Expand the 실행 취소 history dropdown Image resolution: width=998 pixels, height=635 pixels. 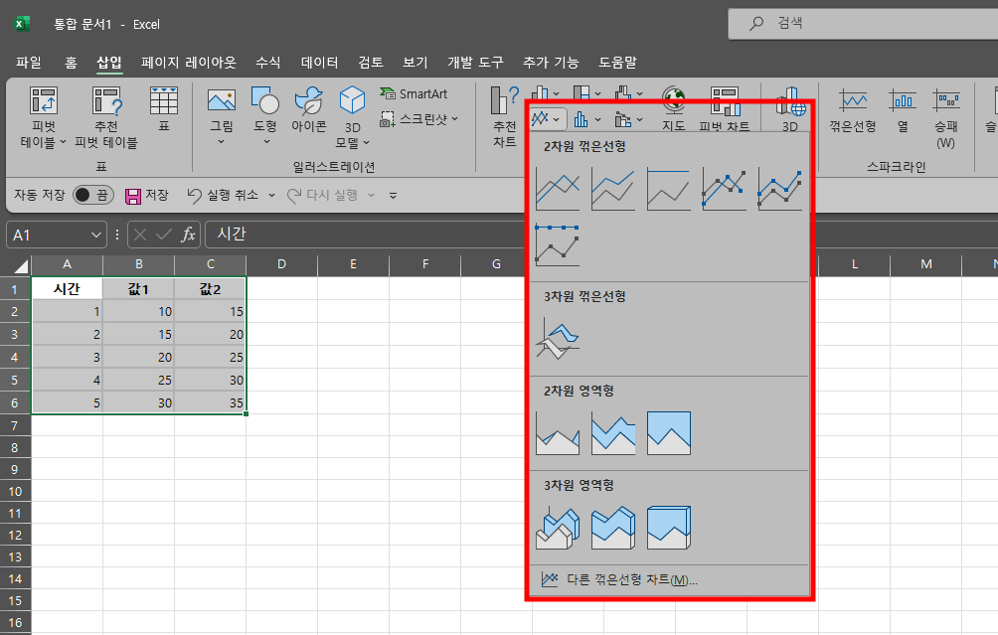coord(271,196)
